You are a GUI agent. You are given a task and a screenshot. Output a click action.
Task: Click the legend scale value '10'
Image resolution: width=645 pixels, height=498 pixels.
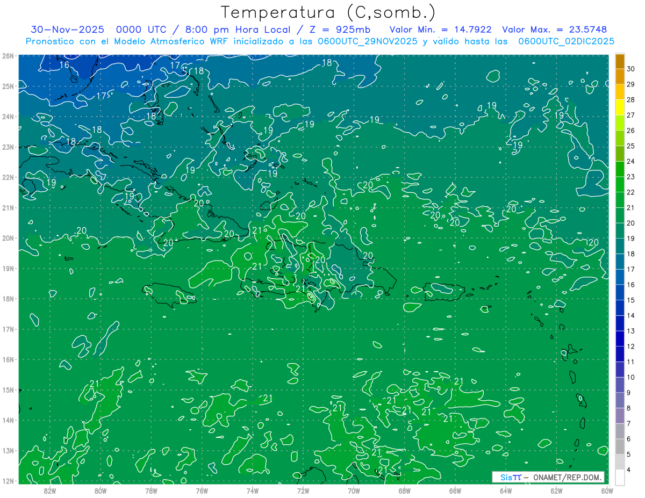coord(630,377)
